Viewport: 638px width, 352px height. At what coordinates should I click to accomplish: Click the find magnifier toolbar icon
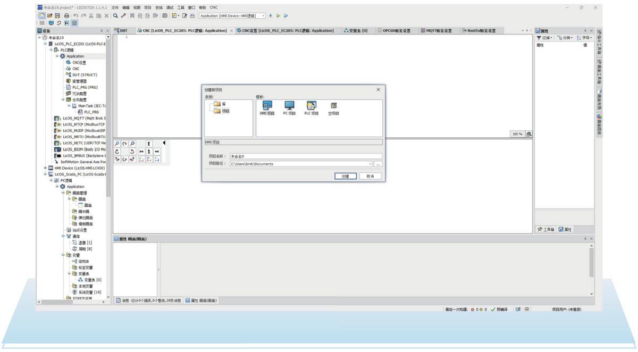tap(115, 16)
